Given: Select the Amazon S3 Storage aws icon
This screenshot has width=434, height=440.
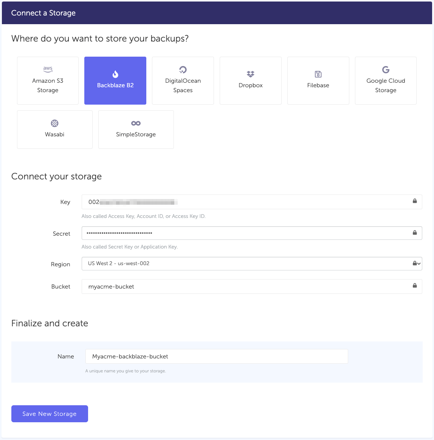Looking at the screenshot, I should tap(48, 69).
